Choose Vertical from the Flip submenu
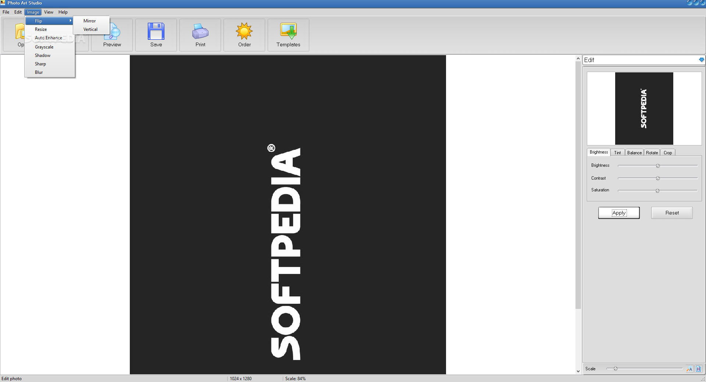 (x=91, y=29)
